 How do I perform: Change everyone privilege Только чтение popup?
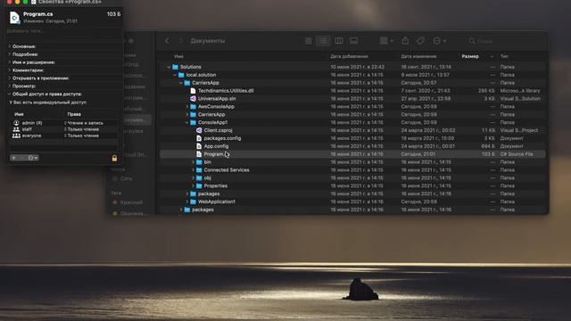click(x=81, y=136)
